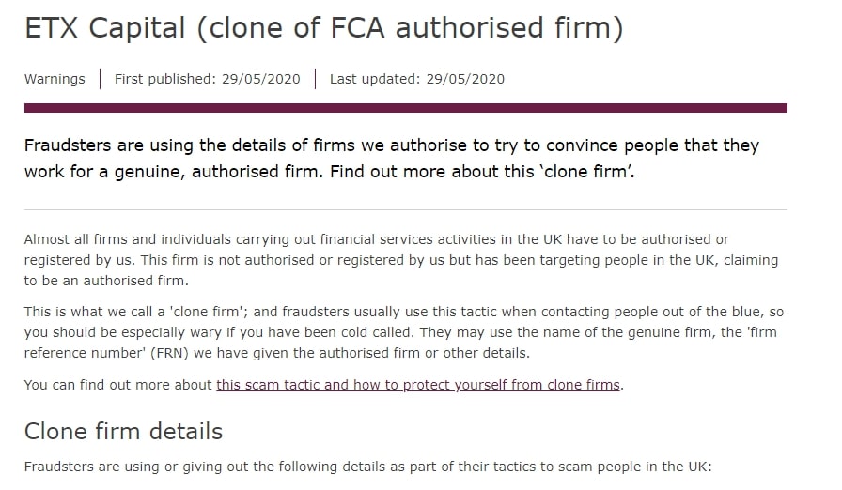Image resolution: width=842 pixels, height=490 pixels.
Task: Click "(clone of FCA authorised firm)" in the title
Action: coord(410,28)
